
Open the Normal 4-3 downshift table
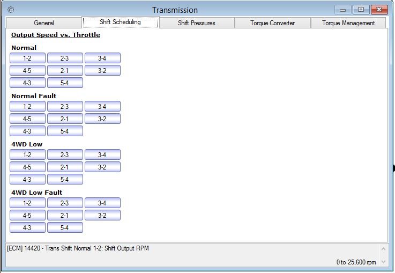(27, 83)
